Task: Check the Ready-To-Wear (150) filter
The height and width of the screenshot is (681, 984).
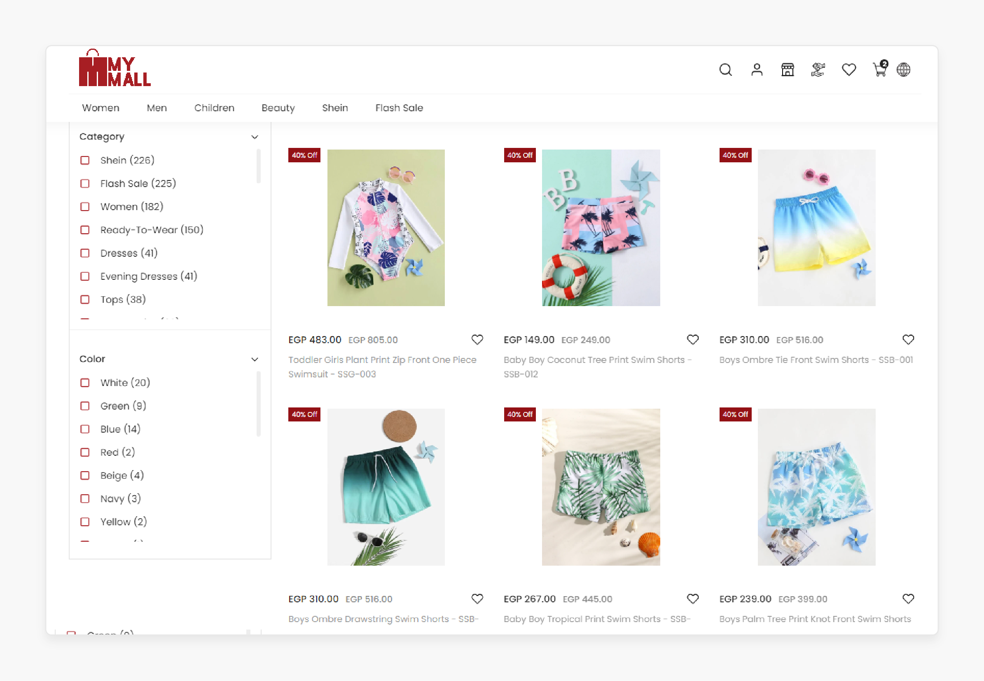Action: (x=85, y=230)
